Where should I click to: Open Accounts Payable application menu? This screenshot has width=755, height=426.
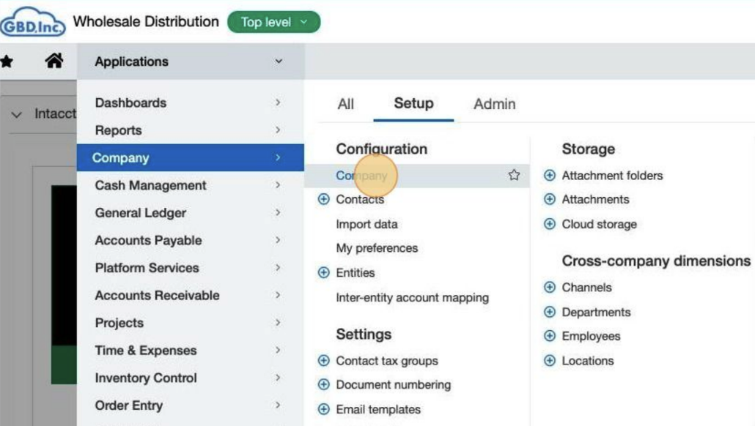[x=148, y=241]
